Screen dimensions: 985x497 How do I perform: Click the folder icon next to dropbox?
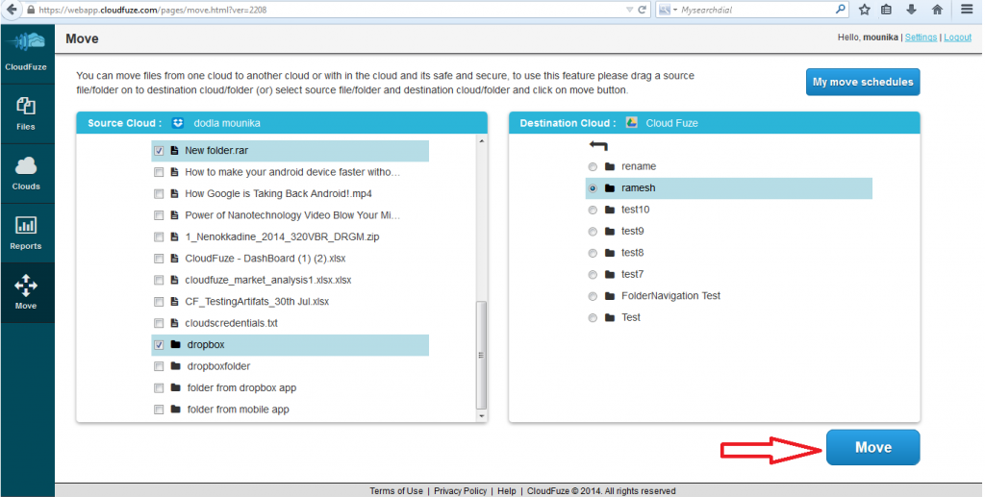[x=176, y=344]
